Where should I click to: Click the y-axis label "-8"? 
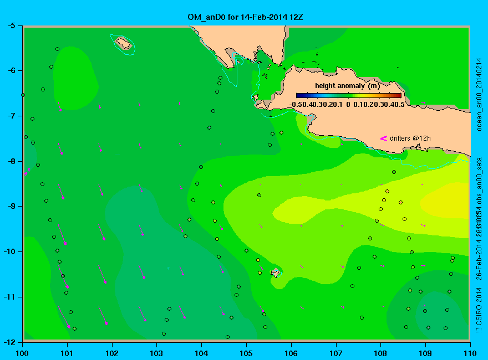click(11, 161)
